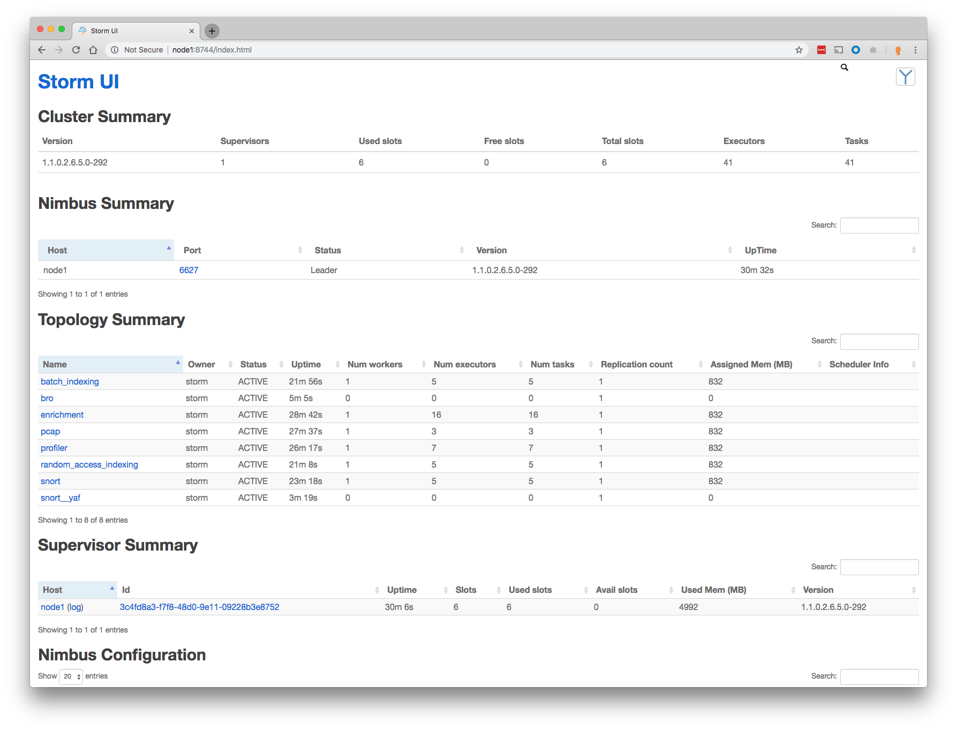This screenshot has width=957, height=730.
Task: Sort topologies by Num workers column
Action: pyautogui.click(x=386, y=364)
